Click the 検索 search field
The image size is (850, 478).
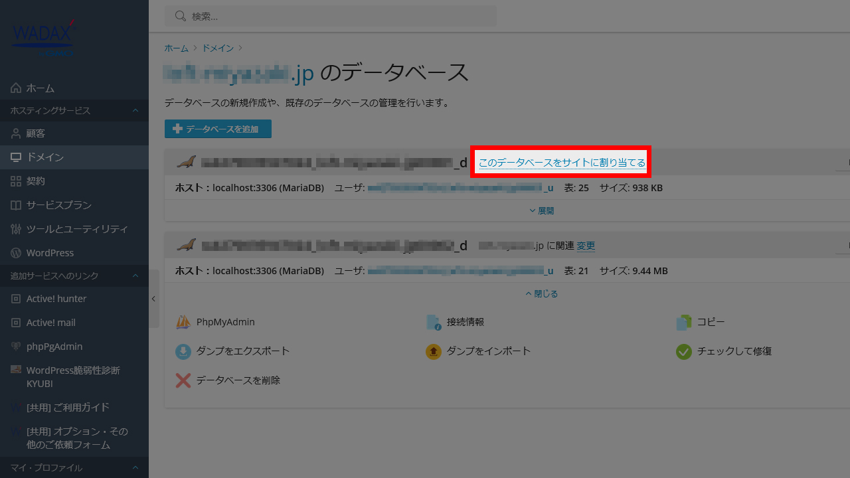coord(330,15)
